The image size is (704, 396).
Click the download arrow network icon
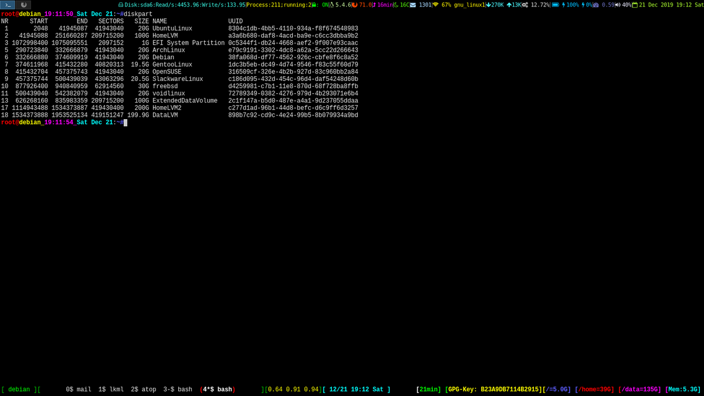click(x=488, y=5)
